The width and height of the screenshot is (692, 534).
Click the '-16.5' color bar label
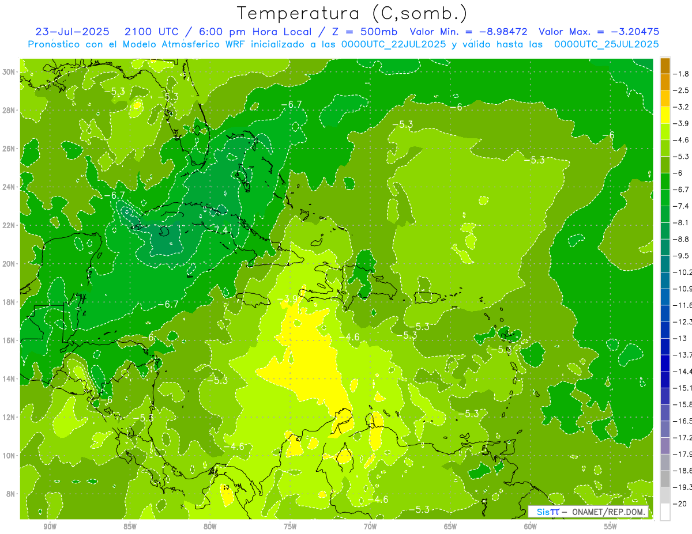tap(683, 421)
